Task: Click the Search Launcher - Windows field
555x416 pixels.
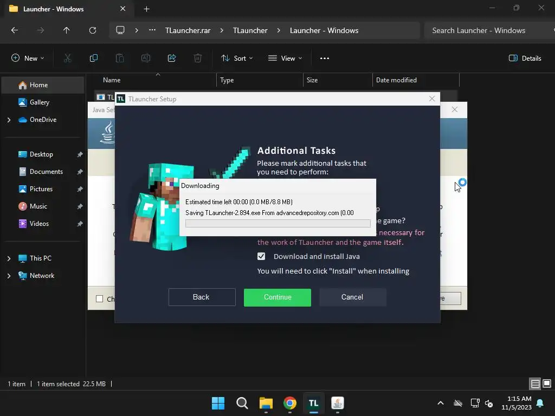Action: tap(488, 30)
